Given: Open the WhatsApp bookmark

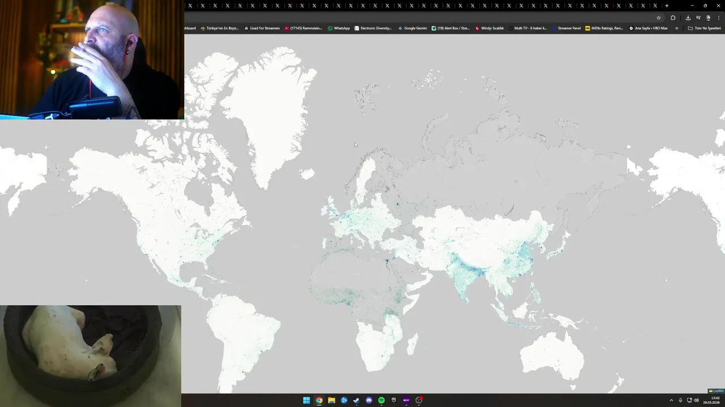Looking at the screenshot, I should (339, 28).
